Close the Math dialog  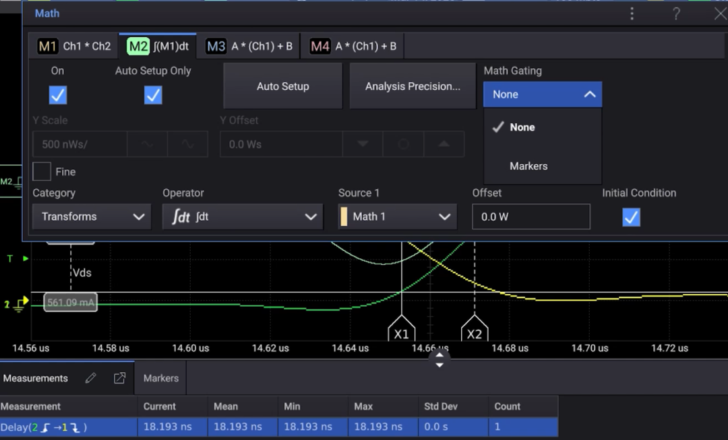point(721,13)
